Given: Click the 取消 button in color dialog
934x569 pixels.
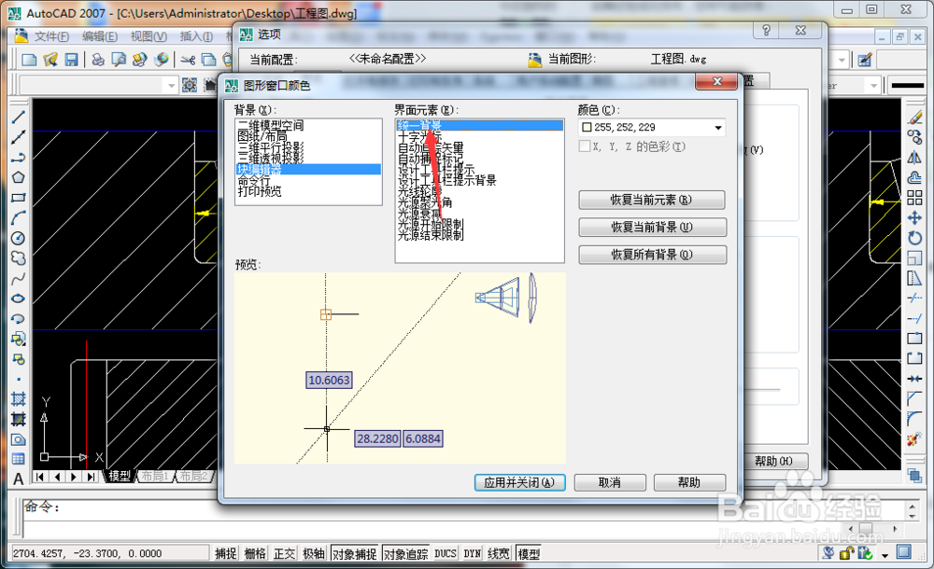Looking at the screenshot, I should coord(609,482).
